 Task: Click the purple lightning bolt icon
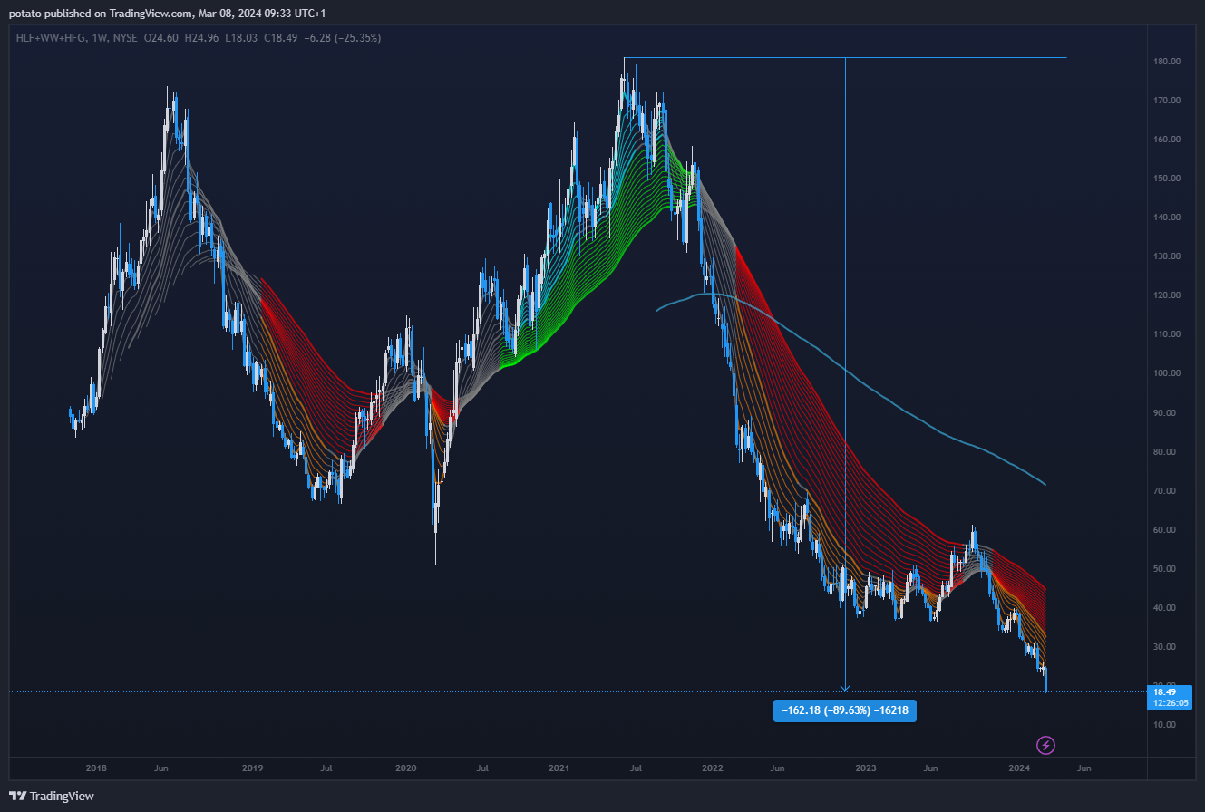tap(1045, 745)
